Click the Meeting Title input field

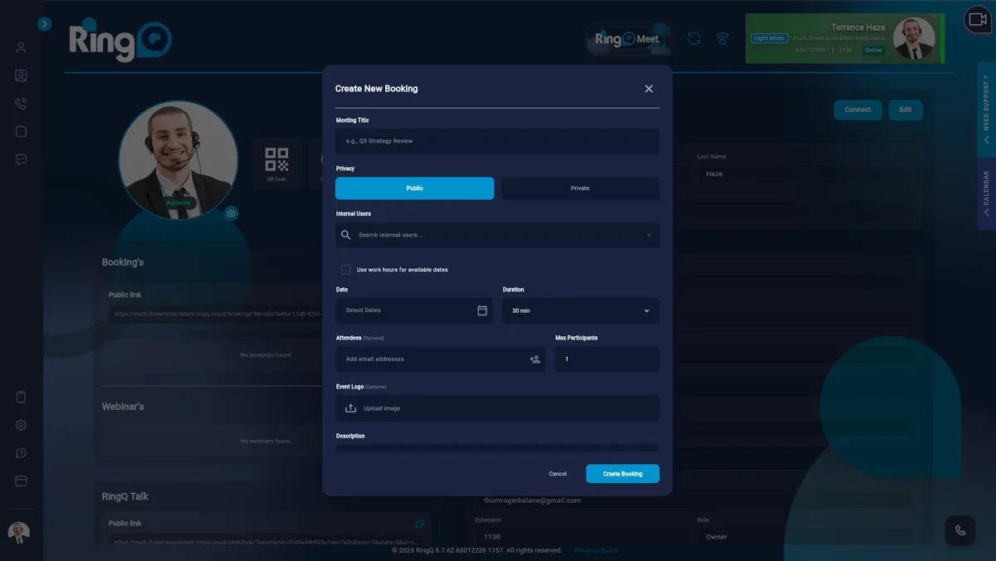(x=497, y=141)
